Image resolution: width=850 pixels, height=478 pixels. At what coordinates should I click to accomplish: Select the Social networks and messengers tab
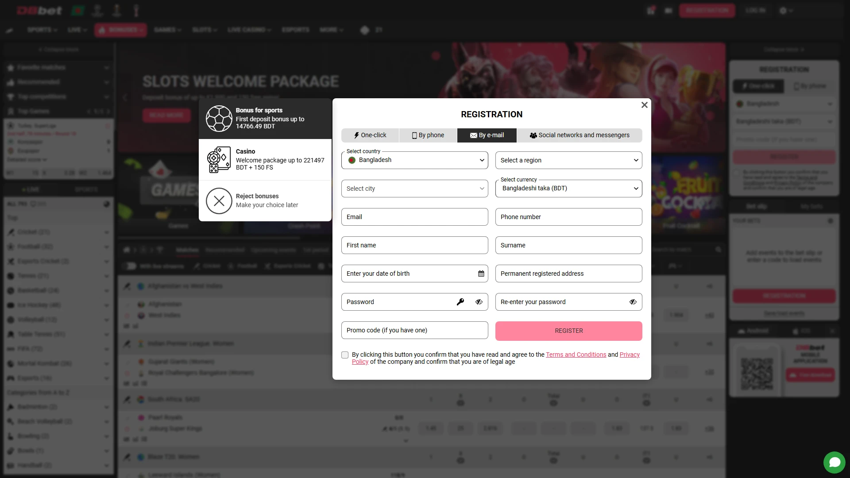coord(580,135)
